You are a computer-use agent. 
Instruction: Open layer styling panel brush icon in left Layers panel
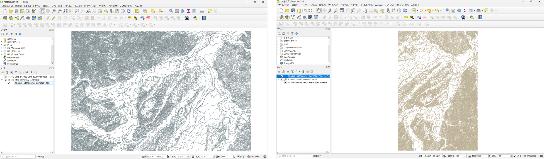(x=3, y=72)
